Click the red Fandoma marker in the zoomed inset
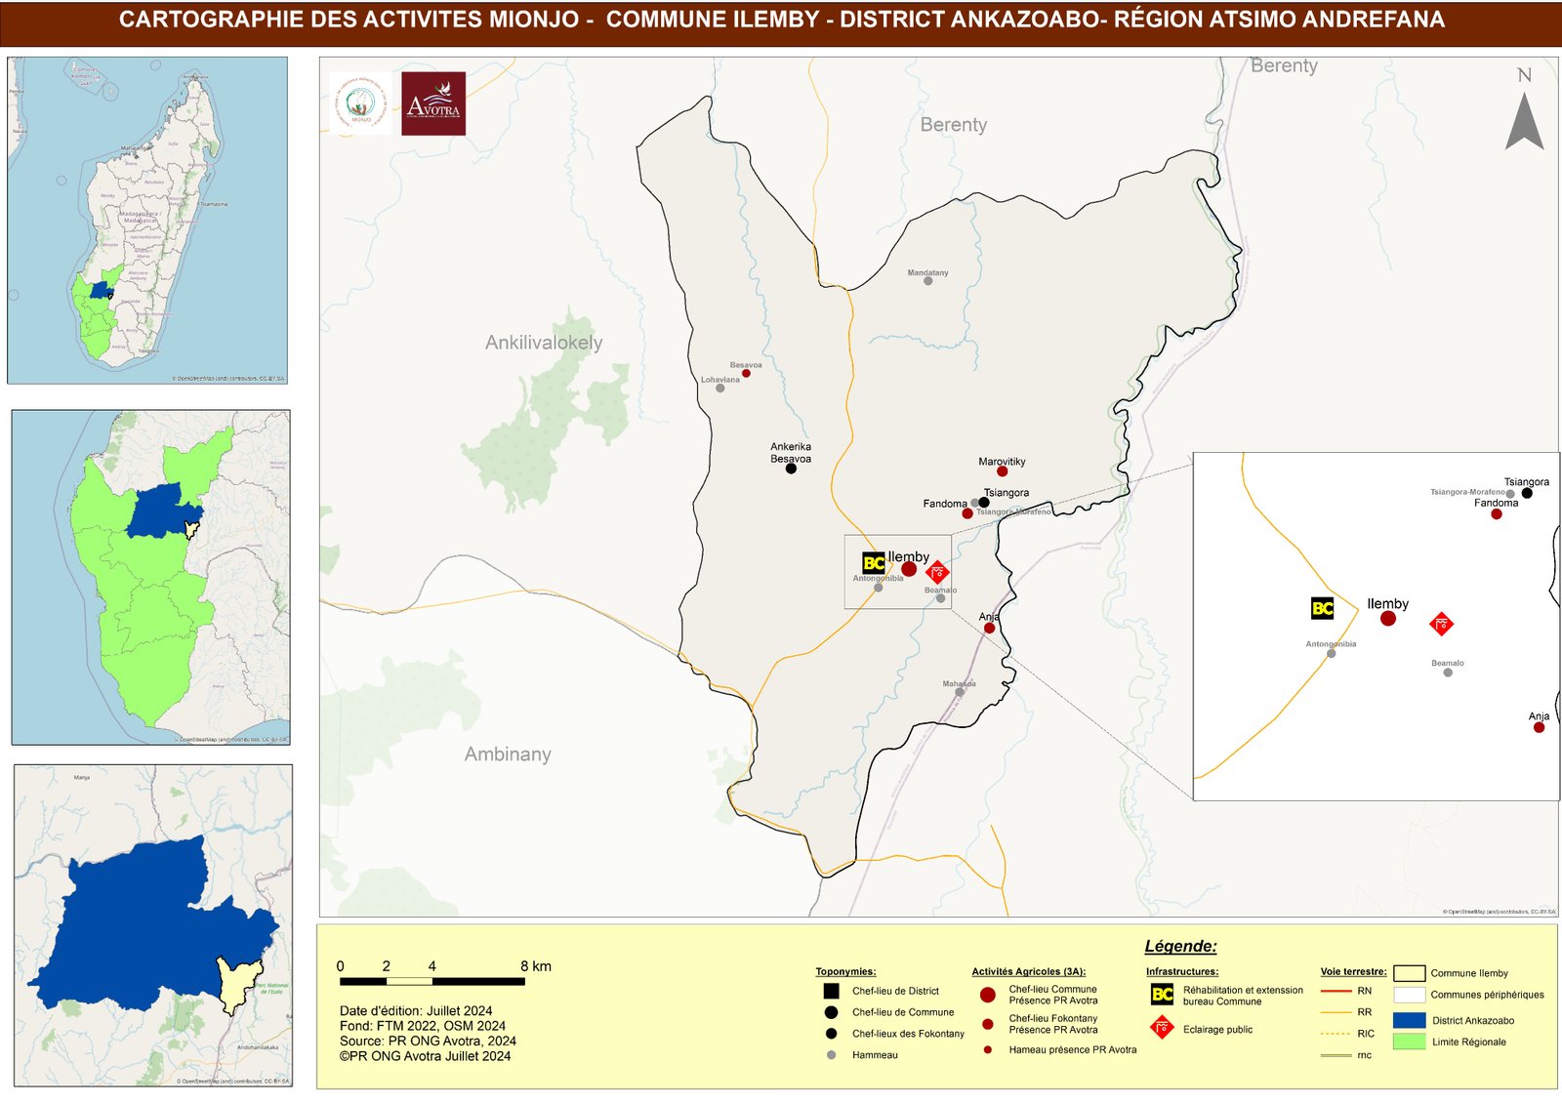Screen dimensions: 1562x1103 1497,514
